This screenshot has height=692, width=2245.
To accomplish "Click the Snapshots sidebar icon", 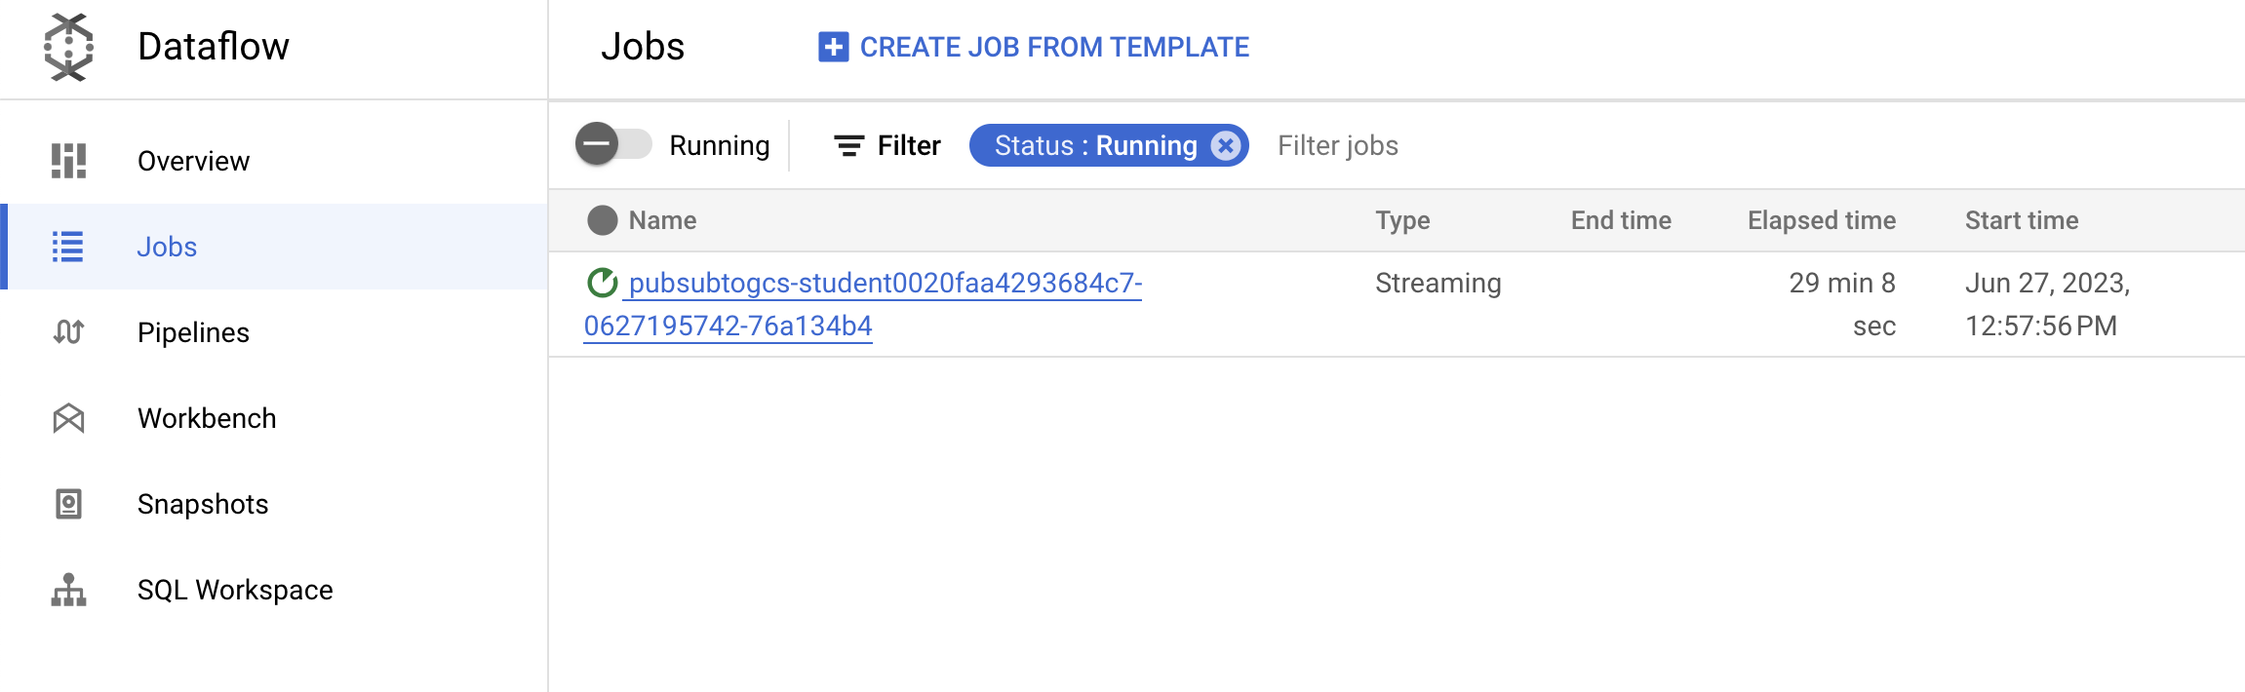I will tap(66, 504).
